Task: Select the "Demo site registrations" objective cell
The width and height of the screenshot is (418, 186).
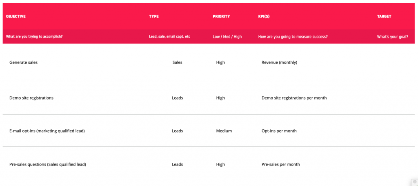Action: click(x=31, y=98)
